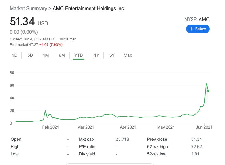The width and height of the screenshot is (225, 165).
Task: Click the 0.00 (0.00%) change text
Action: [24, 32]
